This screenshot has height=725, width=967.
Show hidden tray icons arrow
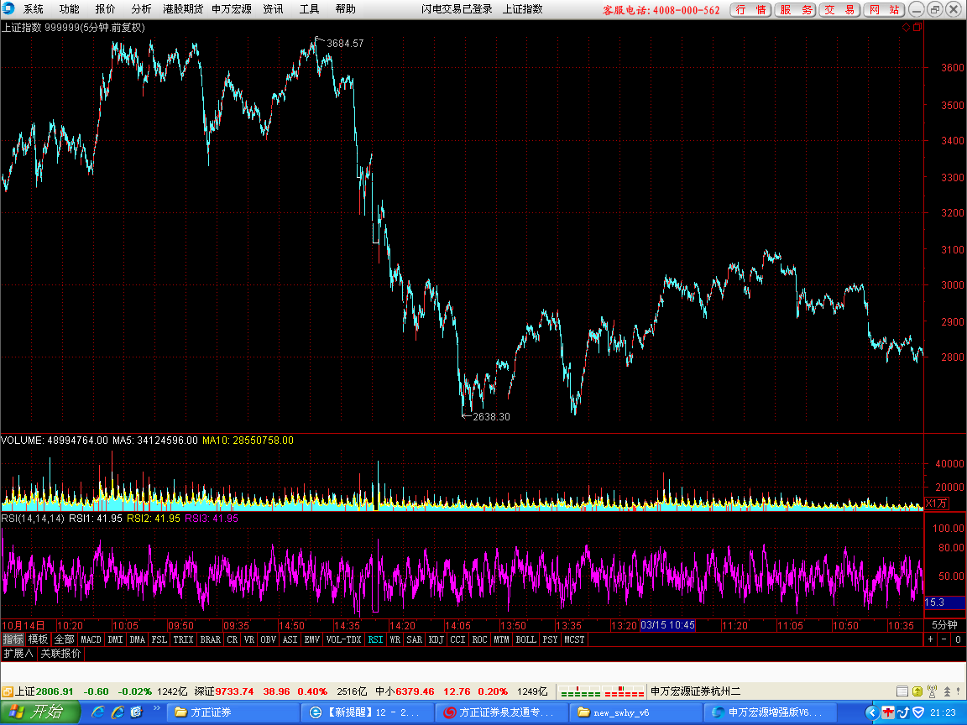(x=872, y=712)
